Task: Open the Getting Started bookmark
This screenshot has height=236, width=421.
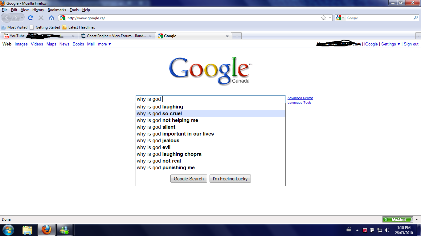Action: tap(45, 27)
